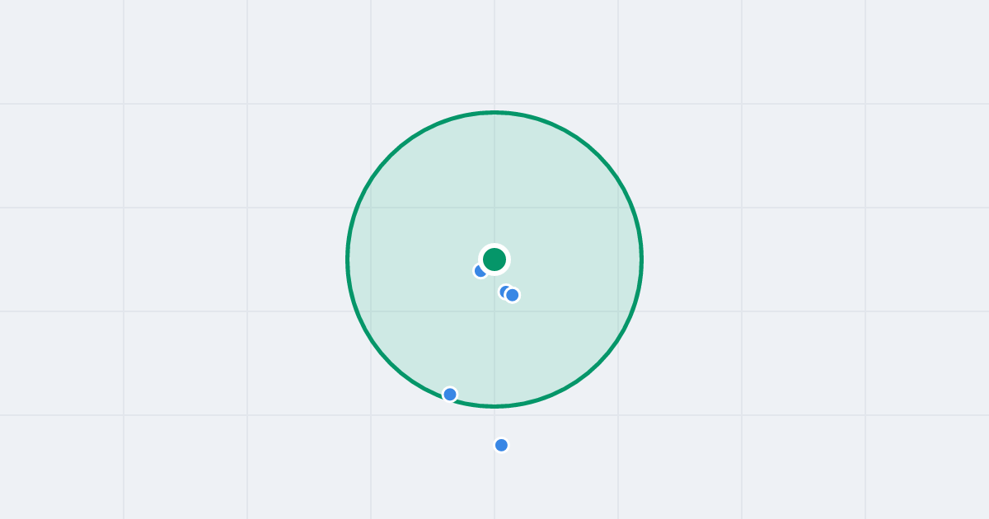The width and height of the screenshot is (989, 519).
Task: Click the empty map above the green circle
Action: (x=494, y=54)
